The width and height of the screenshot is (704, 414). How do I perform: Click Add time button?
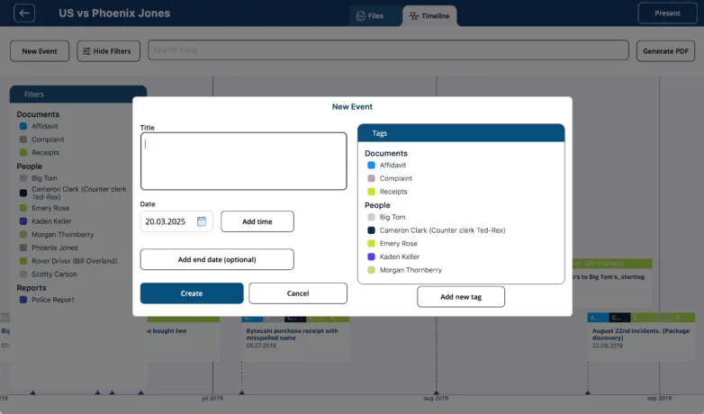coord(257,221)
